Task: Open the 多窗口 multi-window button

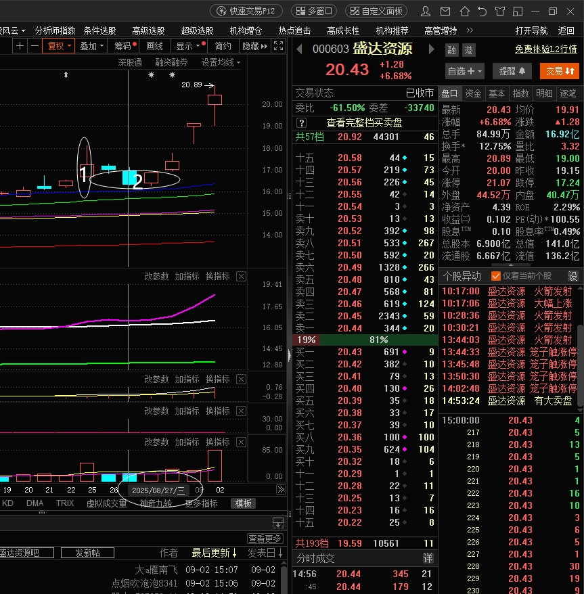Action: pos(315,11)
